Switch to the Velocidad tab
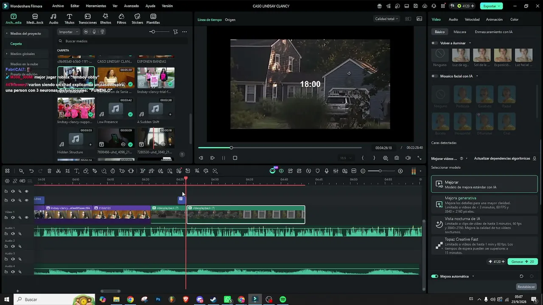Viewport: 543px width, 305px height. click(x=472, y=19)
